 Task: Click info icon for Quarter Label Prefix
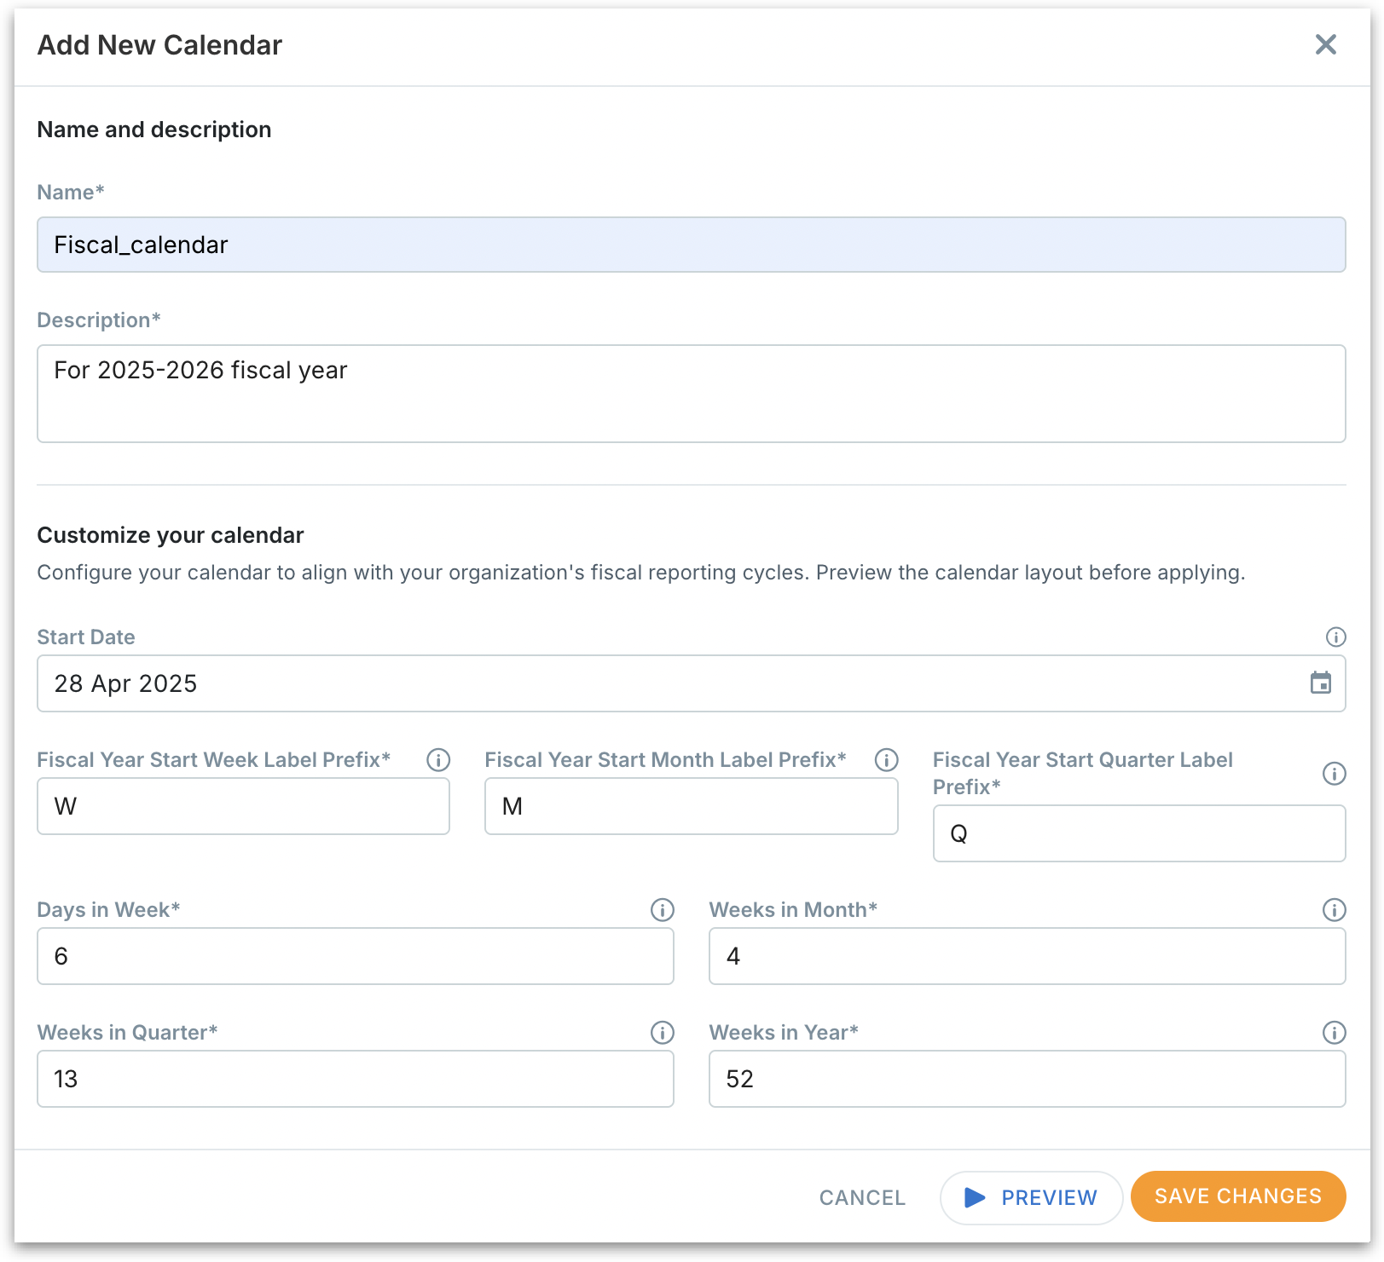point(1334,773)
